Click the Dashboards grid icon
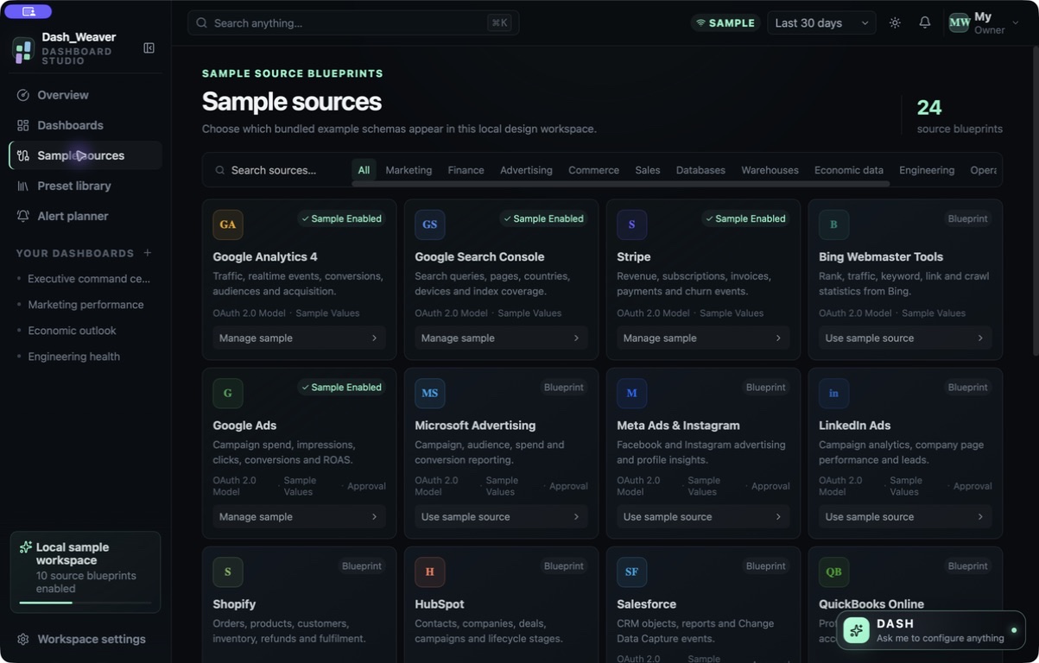 pos(23,125)
